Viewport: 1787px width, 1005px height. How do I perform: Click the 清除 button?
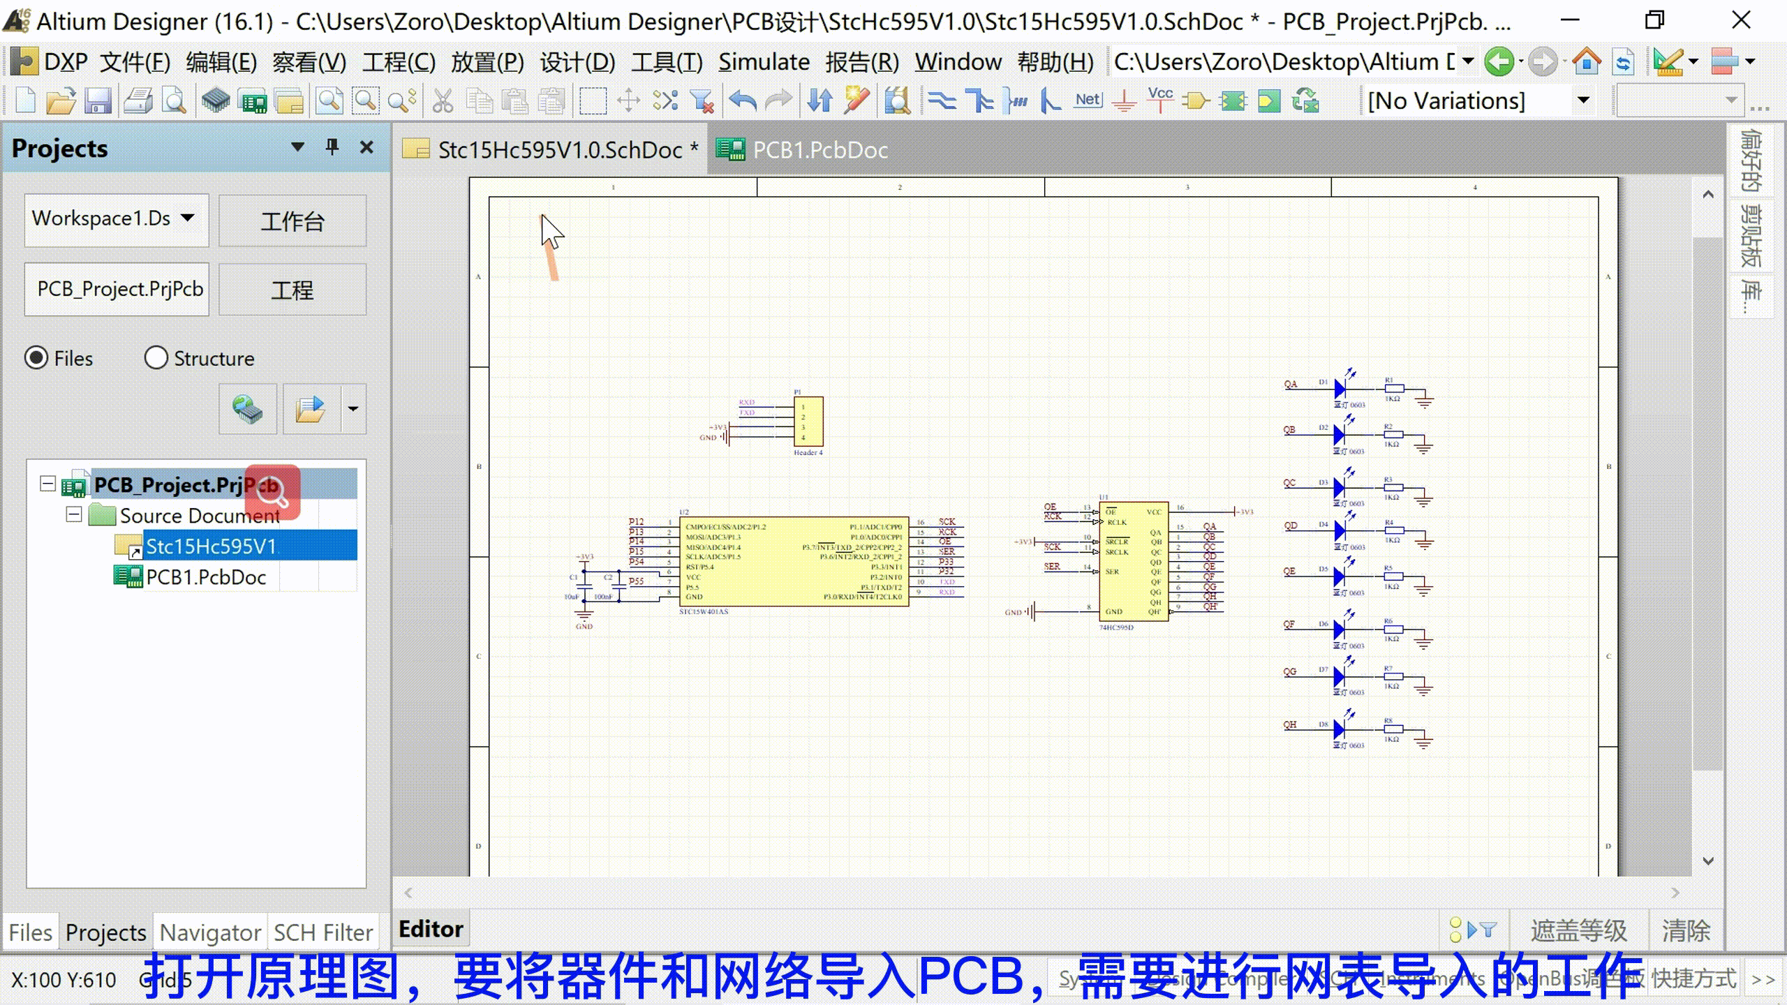(1686, 930)
